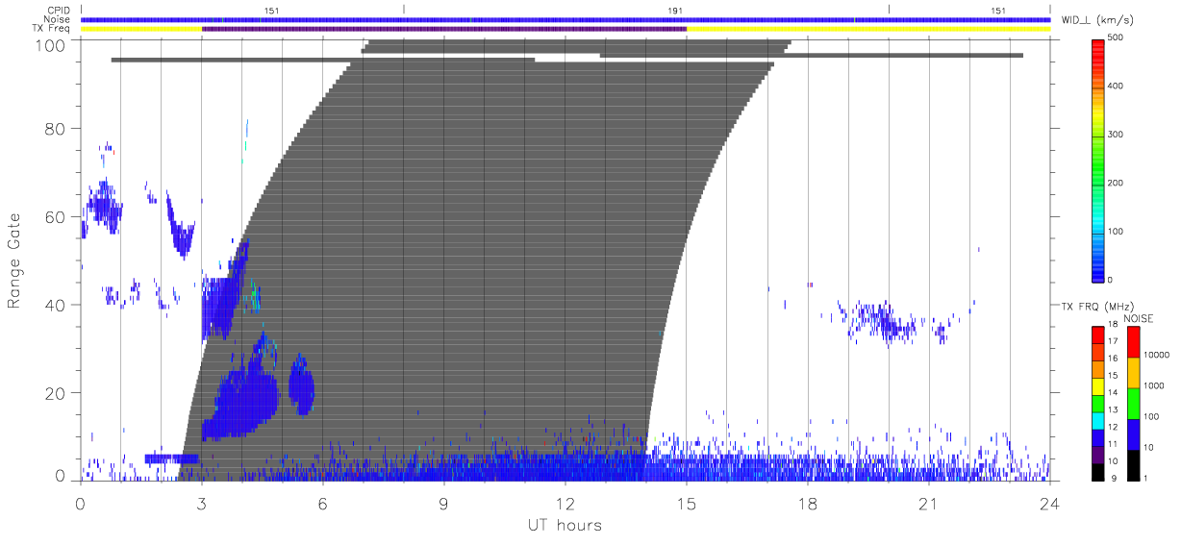Click the 40 tick on Range Gate axis
This screenshot has width=1181, height=545.
tap(56, 305)
